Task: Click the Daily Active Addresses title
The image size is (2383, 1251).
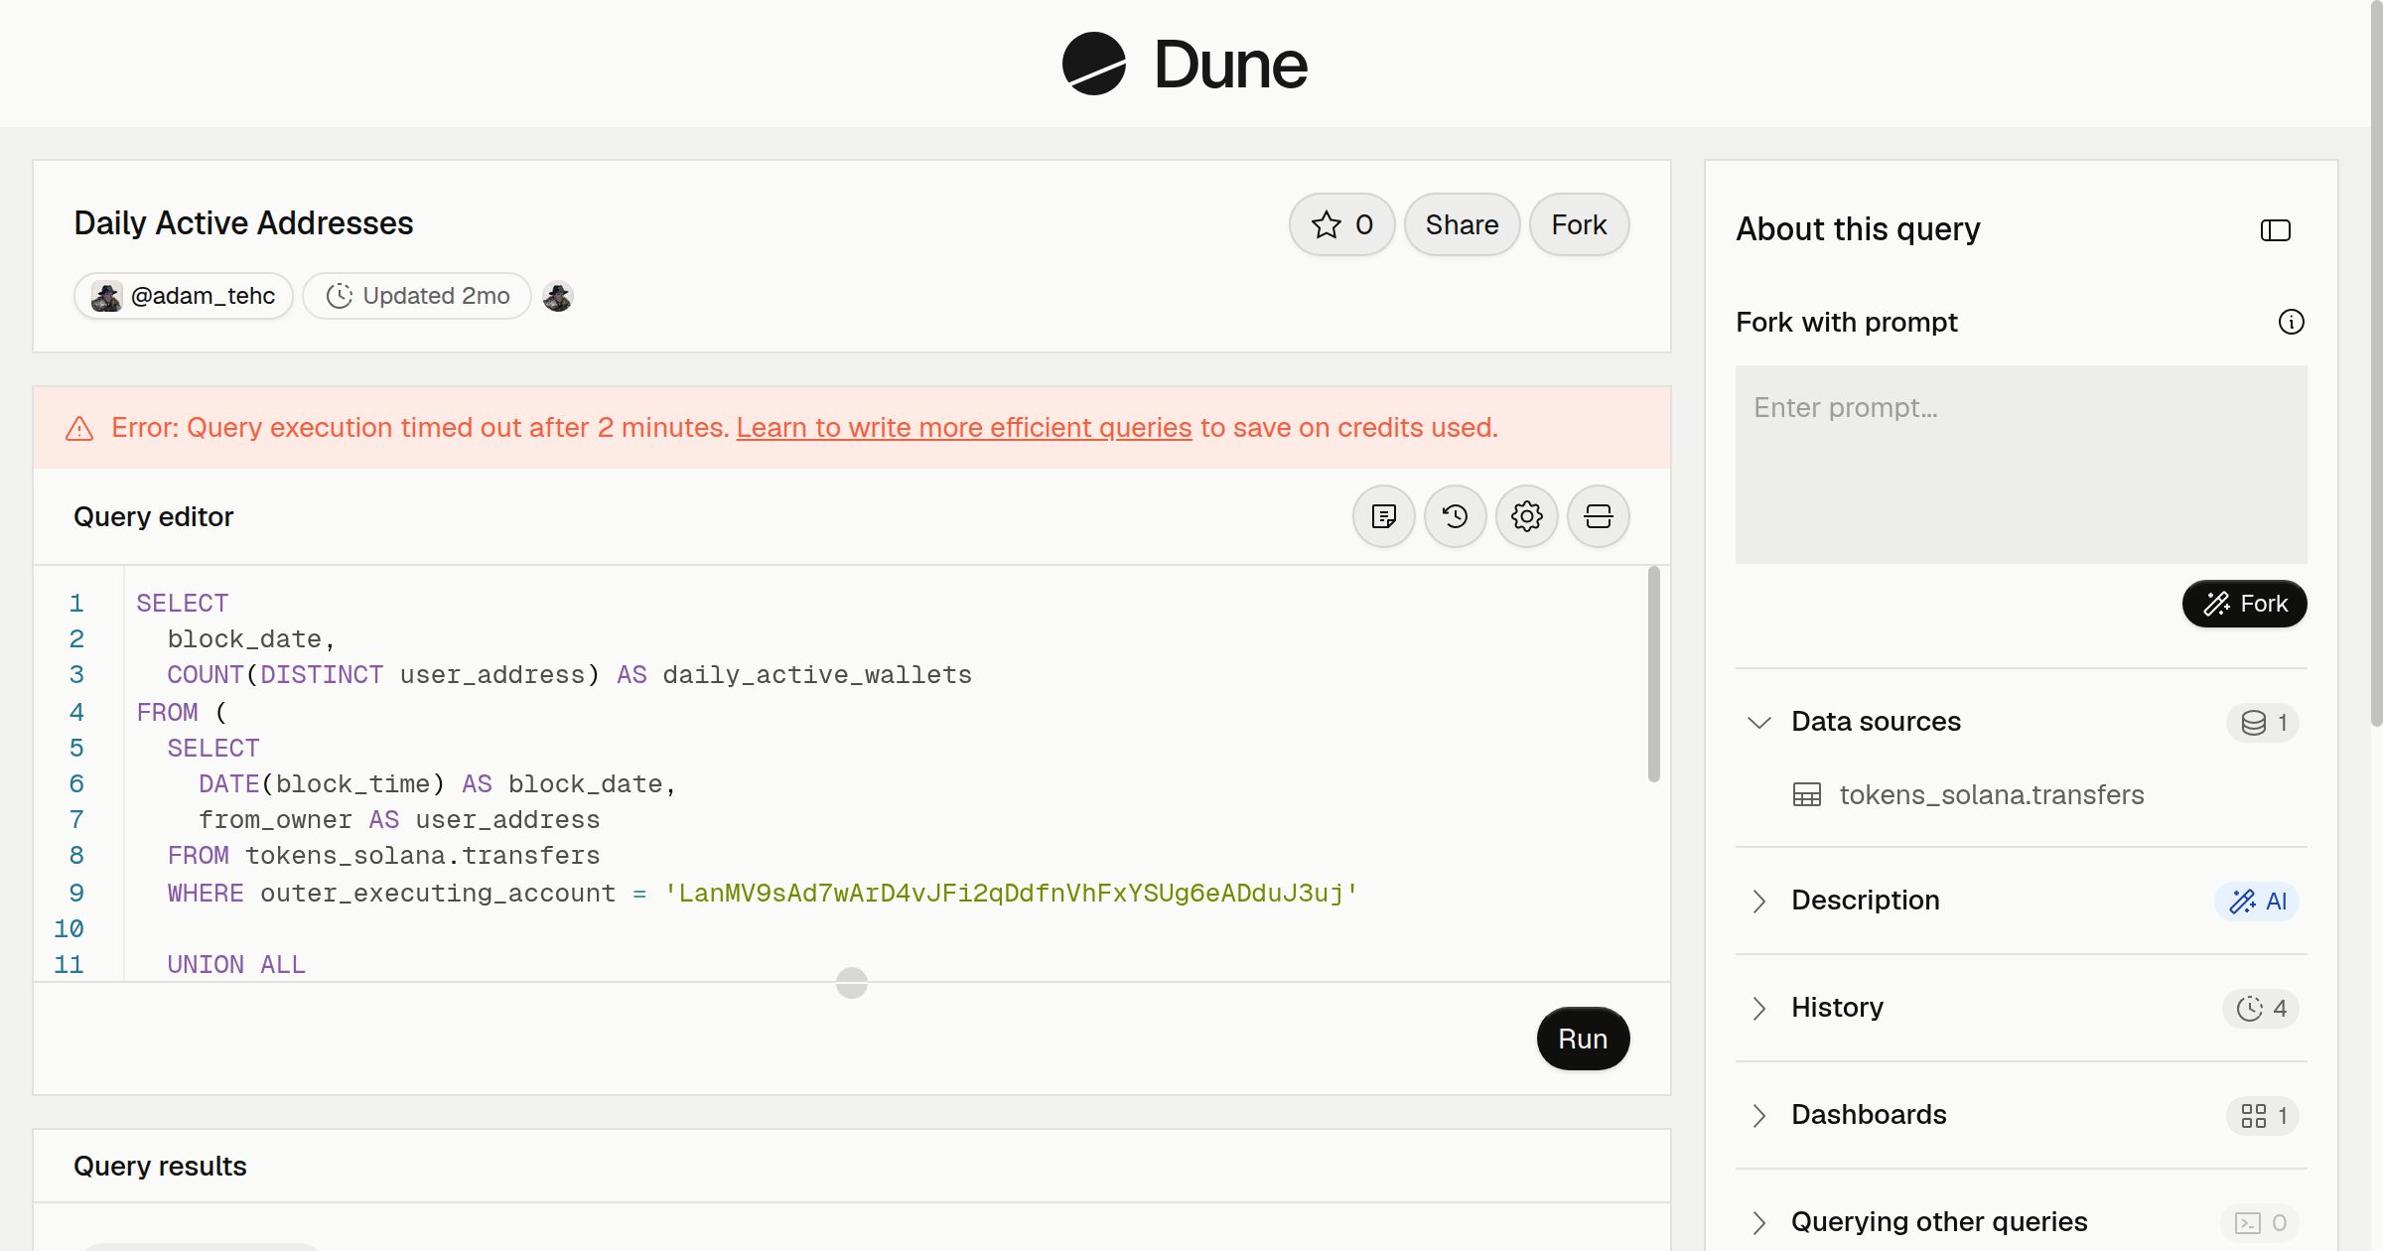Action: click(243, 223)
